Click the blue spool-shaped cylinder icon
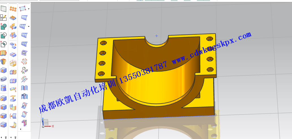 (x=4, y=88)
